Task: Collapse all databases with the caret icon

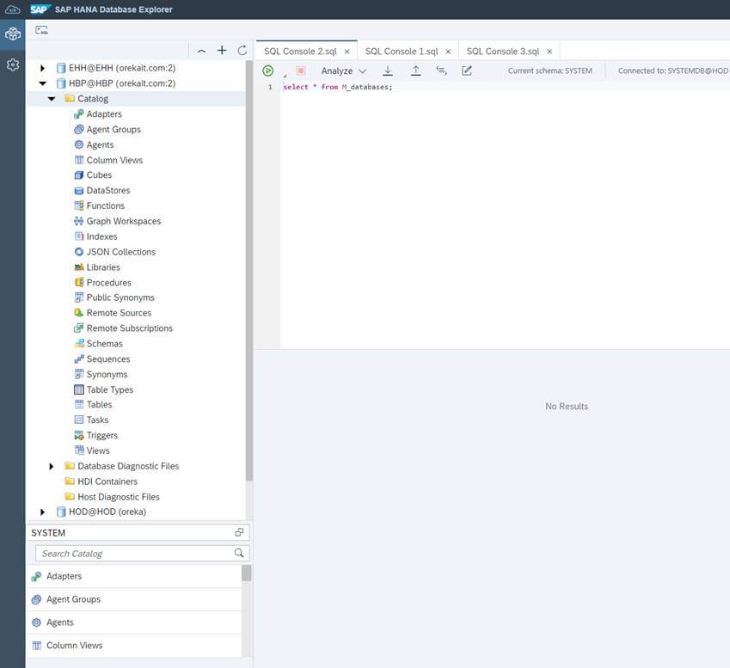Action: (x=201, y=51)
